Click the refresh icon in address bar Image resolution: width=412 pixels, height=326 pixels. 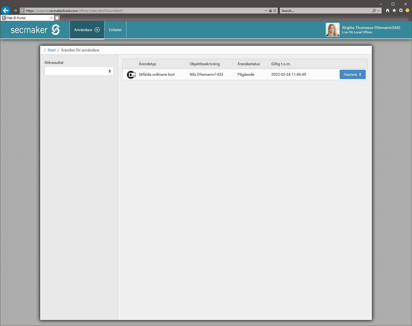tap(275, 11)
